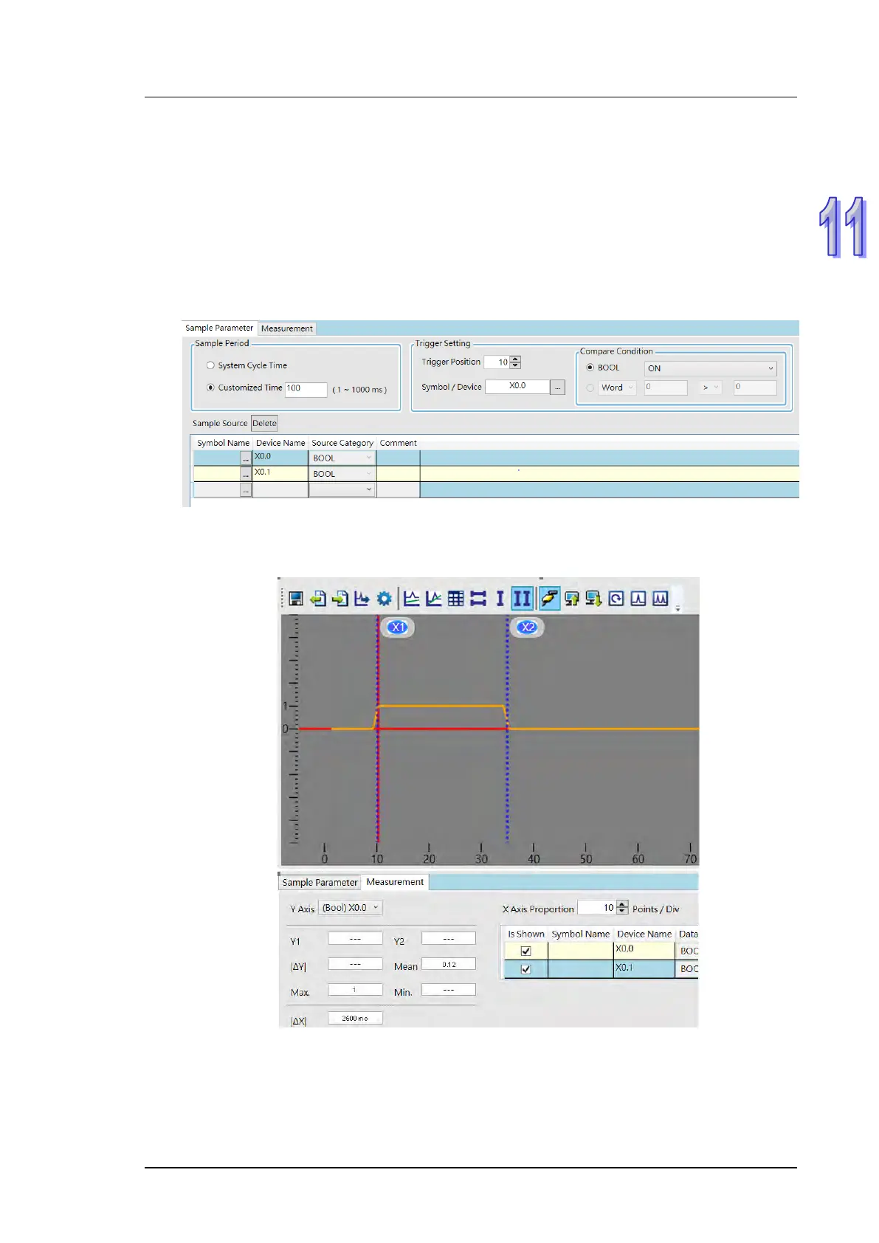Viewport: 879px width, 1243px height.
Task: Click the Mean value field showing 0.12
Action: tap(449, 964)
